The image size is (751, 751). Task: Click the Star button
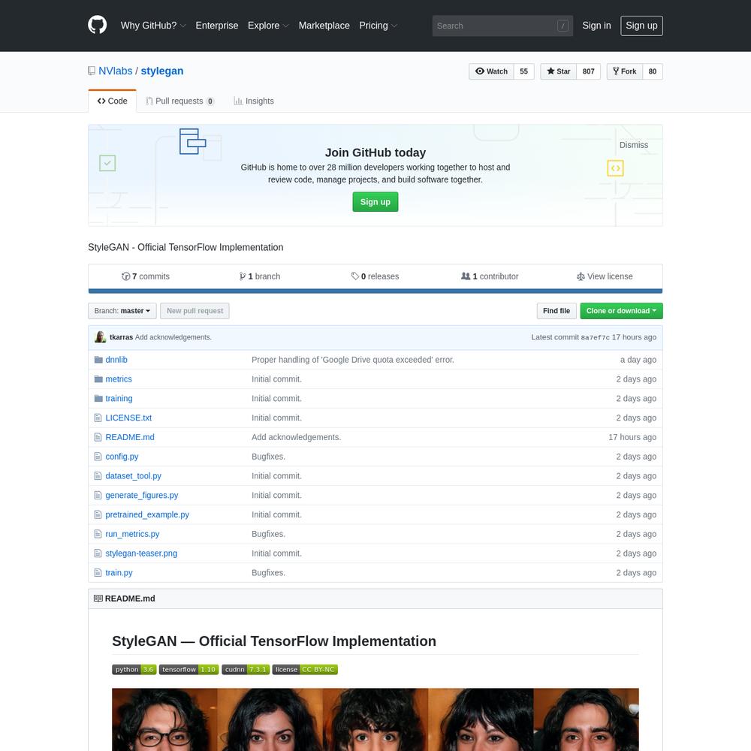tap(559, 71)
